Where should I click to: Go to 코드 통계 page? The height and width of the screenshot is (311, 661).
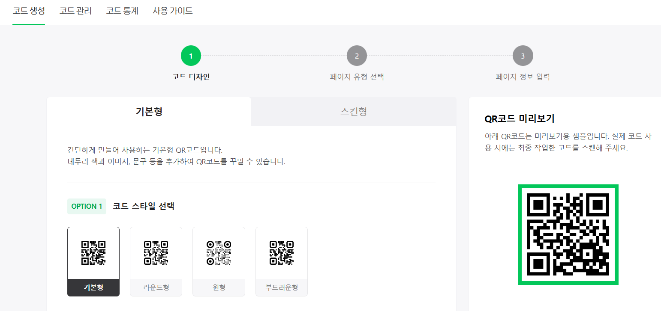click(x=122, y=11)
